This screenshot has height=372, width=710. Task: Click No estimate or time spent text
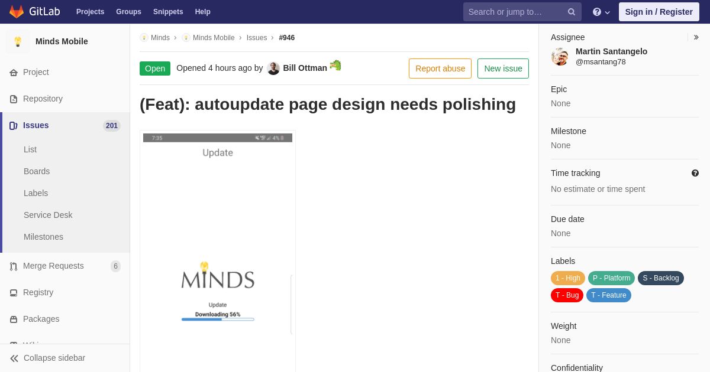point(598,189)
